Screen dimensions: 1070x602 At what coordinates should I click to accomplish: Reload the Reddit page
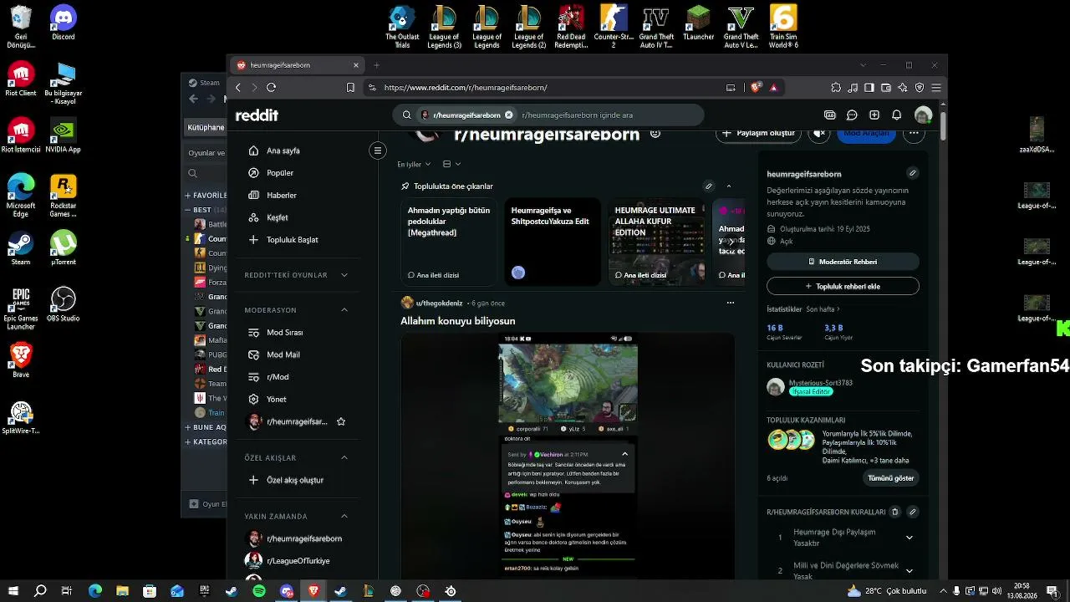pos(272,88)
